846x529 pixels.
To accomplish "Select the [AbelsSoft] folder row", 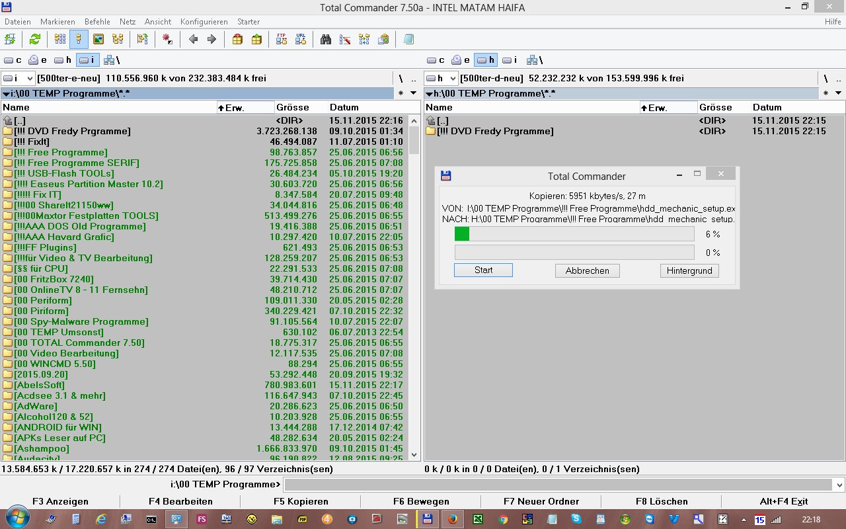I will (205, 385).
